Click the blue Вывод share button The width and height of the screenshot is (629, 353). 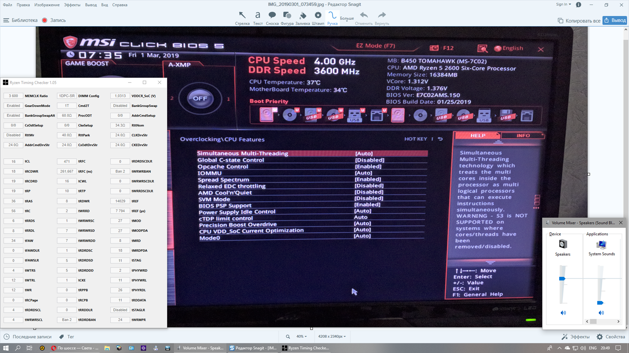coord(615,20)
